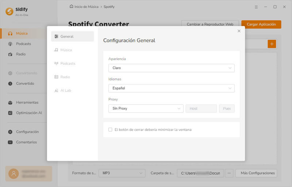Open the hamburger menu in the title bar

256,7
